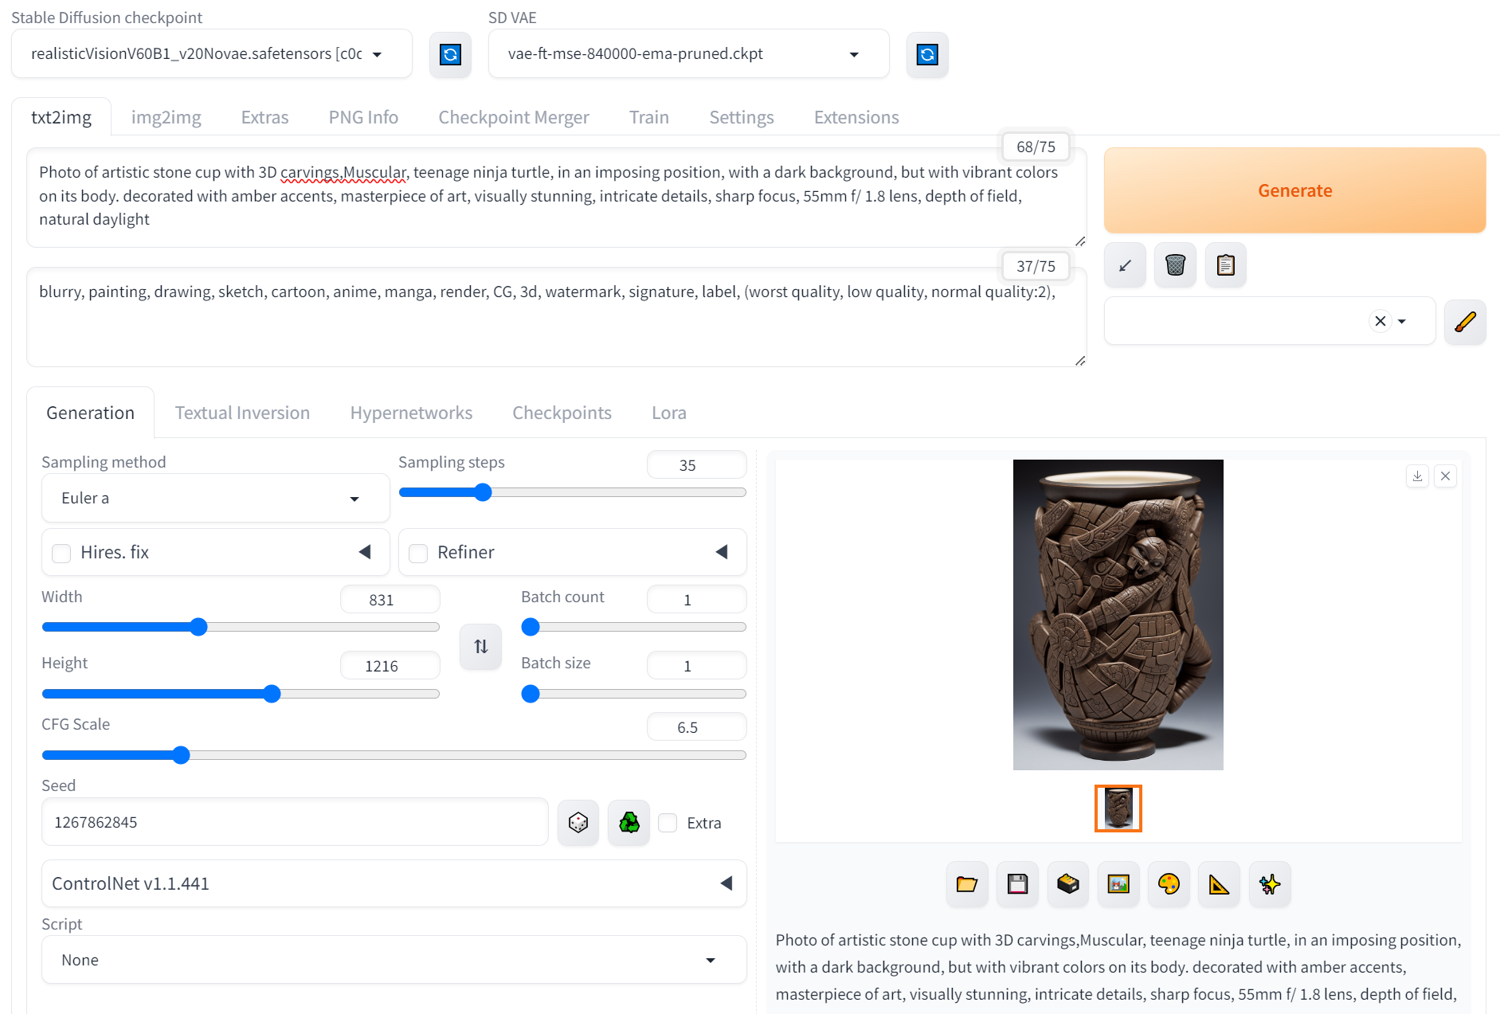Expand the Refiner section arrow
1500x1014 pixels.
coord(722,552)
